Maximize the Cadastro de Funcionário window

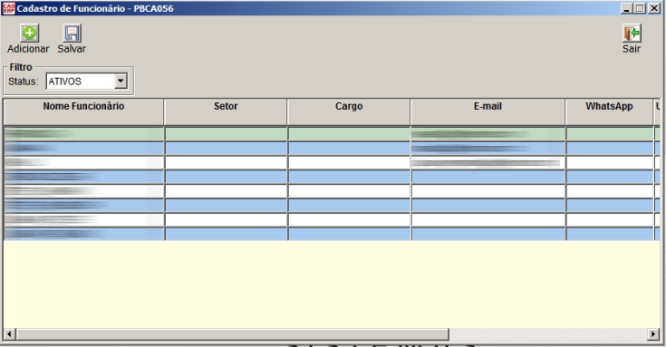click(x=640, y=8)
